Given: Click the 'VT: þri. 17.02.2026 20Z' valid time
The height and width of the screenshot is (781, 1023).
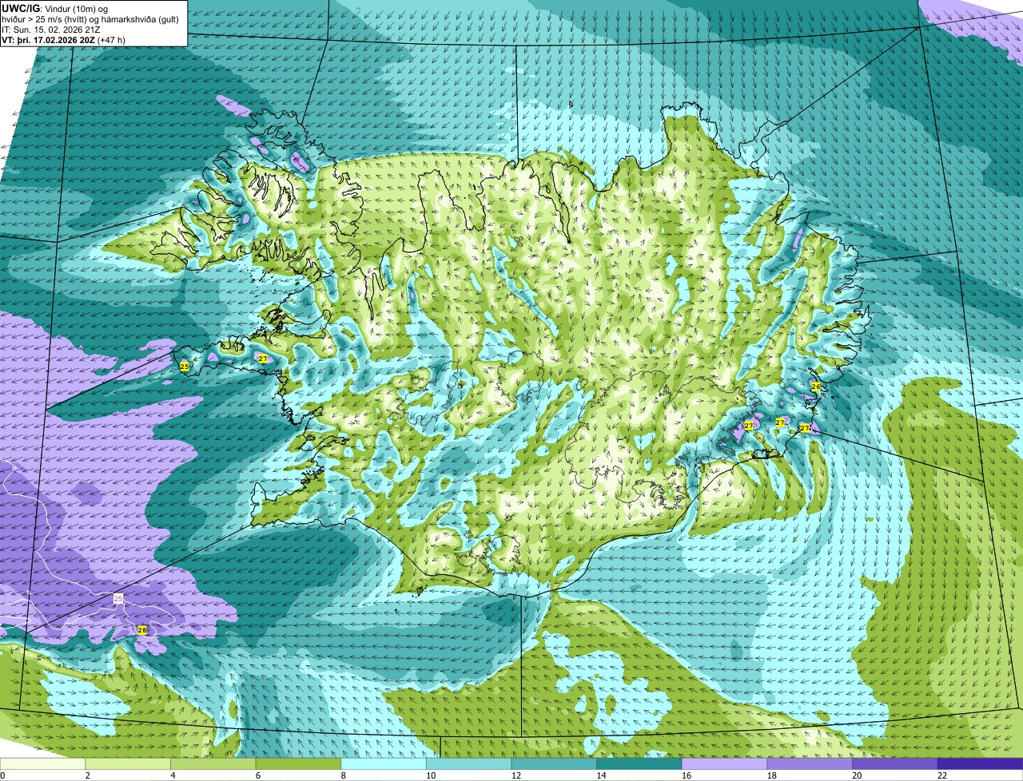Looking at the screenshot, I should coord(48,40).
